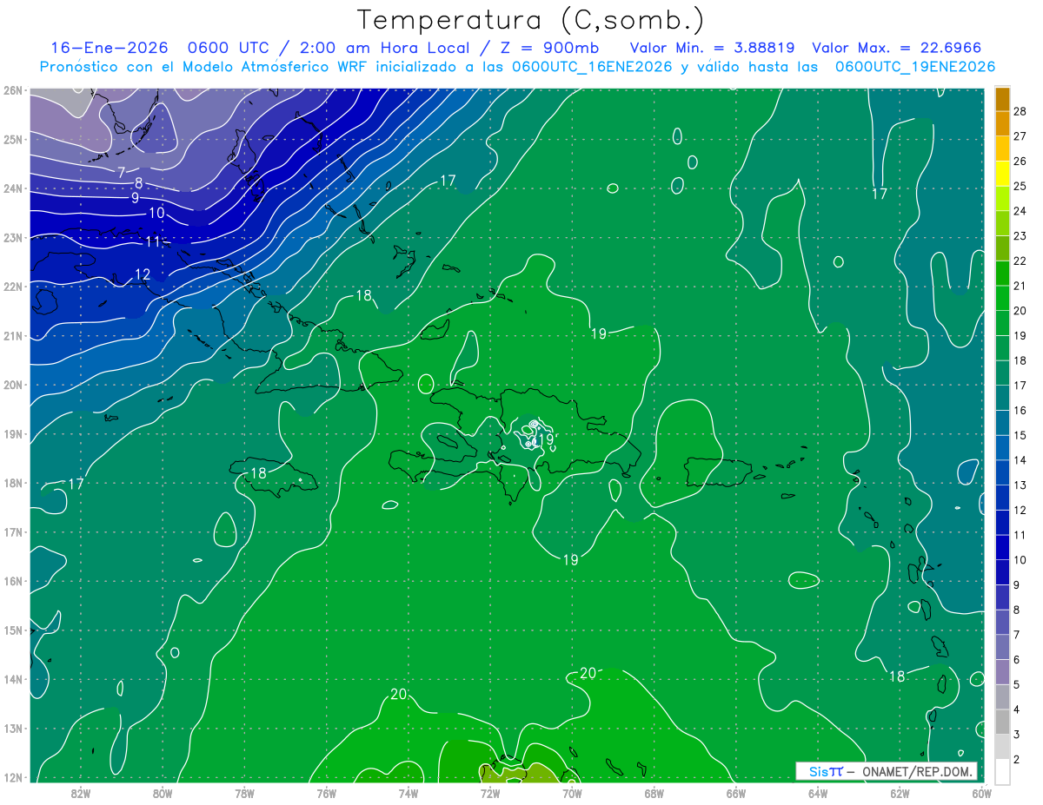Image resolution: width=1043 pixels, height=805 pixels.
Task: Click the "22N" latitude axis label
Action: [13, 287]
